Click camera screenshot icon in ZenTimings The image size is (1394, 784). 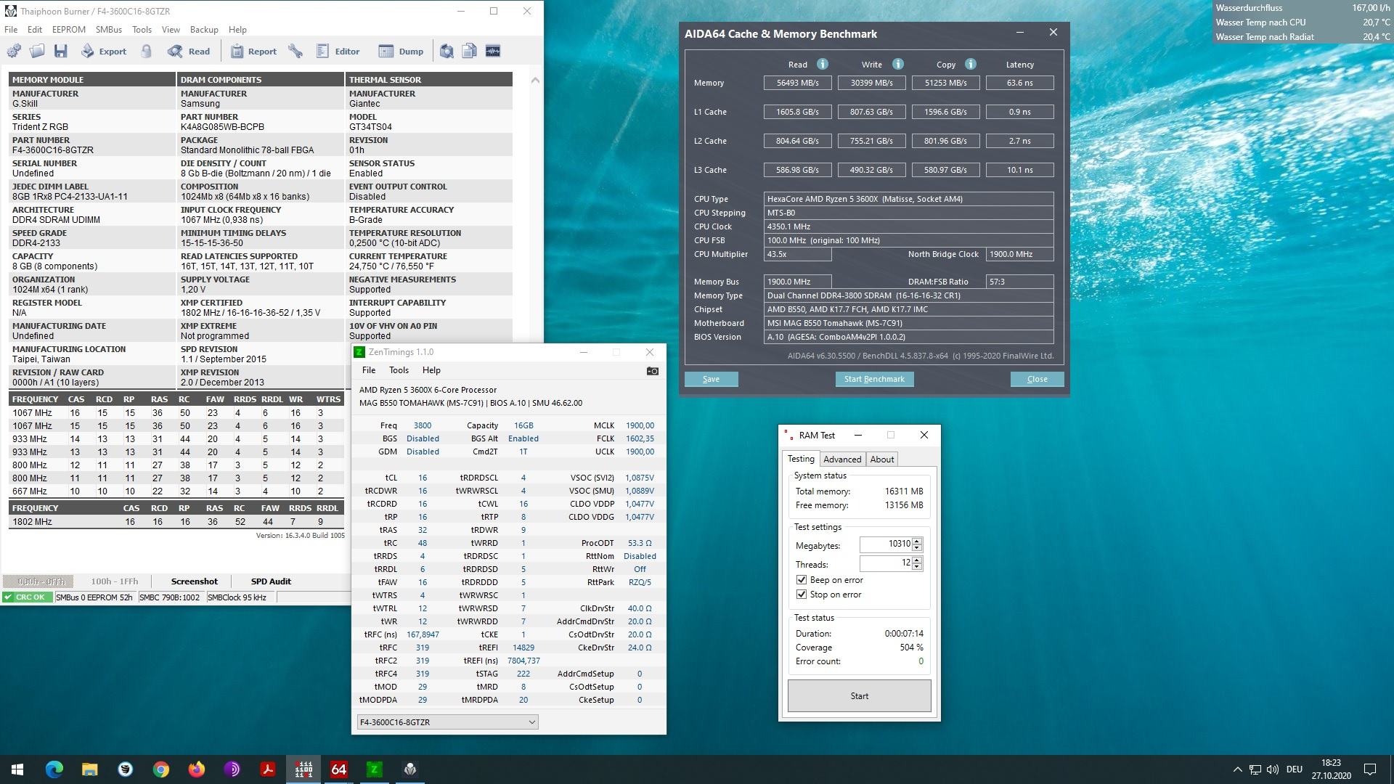[x=652, y=371]
